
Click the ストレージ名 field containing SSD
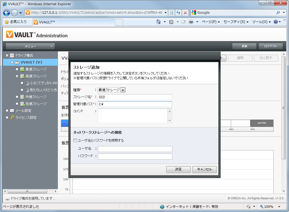tap(135, 97)
